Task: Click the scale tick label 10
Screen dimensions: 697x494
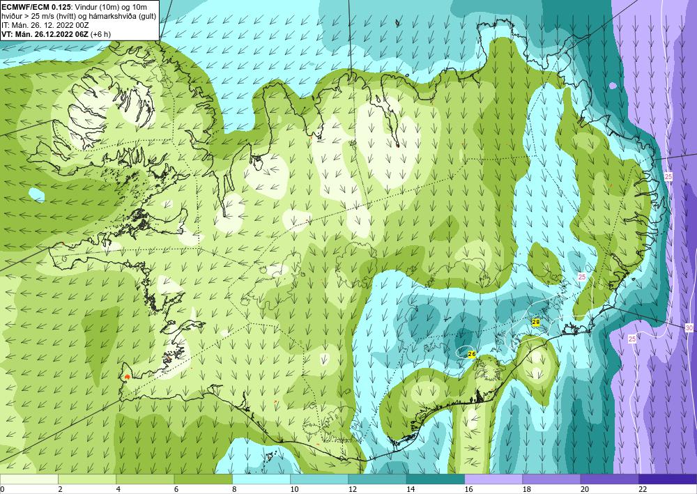Action: tap(294, 489)
